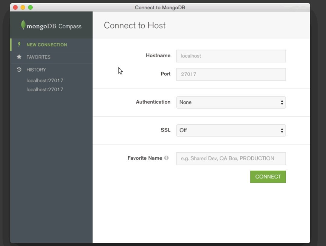Minimize window with the yellow button
The height and width of the screenshot is (246, 326).
[23, 8]
